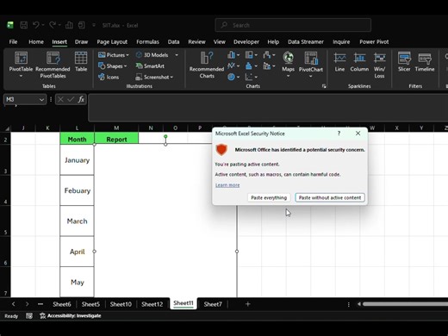The width and height of the screenshot is (448, 336).
Task: Select the January cell
Action: 77,160
